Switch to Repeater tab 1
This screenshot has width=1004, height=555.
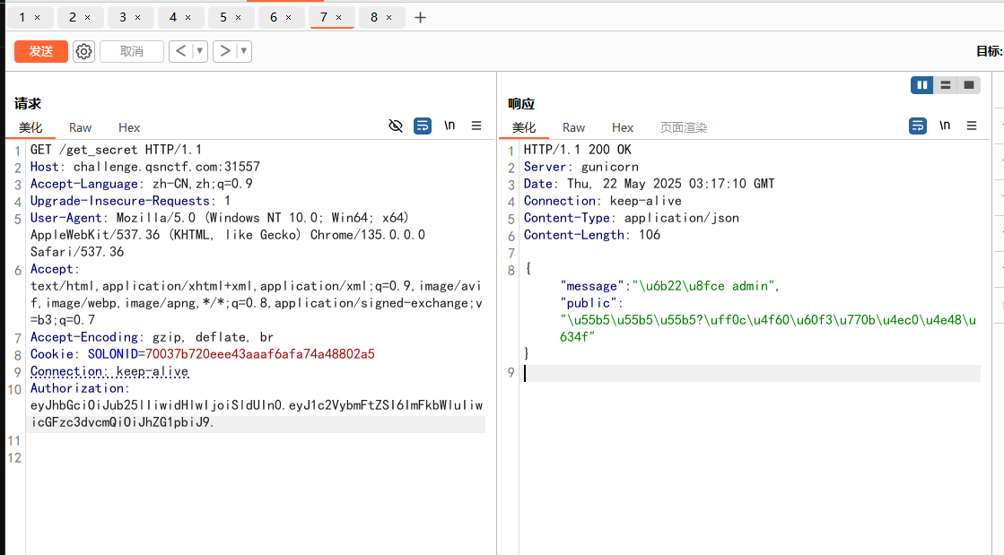[x=22, y=17]
